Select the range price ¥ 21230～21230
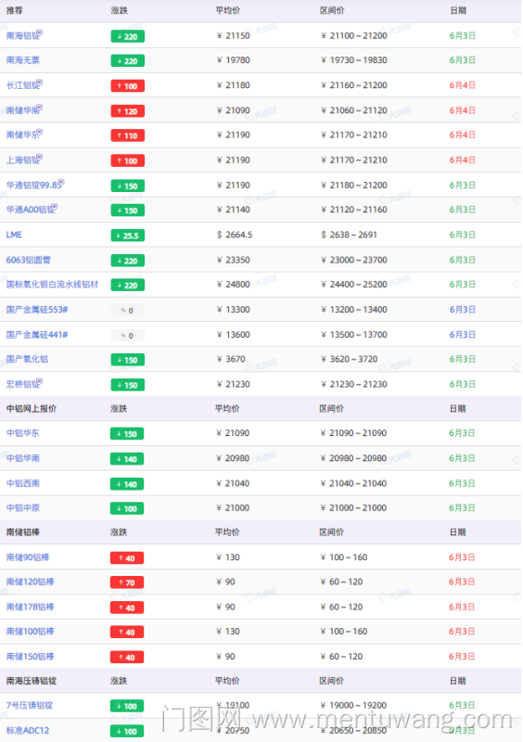The width and height of the screenshot is (523, 742). coord(354,384)
